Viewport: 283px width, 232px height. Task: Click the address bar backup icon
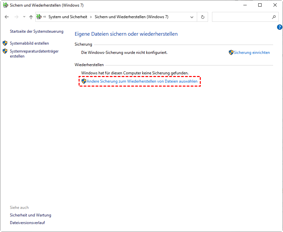(x=39, y=17)
